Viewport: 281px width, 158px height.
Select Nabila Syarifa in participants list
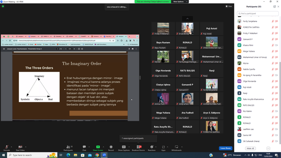258,69
